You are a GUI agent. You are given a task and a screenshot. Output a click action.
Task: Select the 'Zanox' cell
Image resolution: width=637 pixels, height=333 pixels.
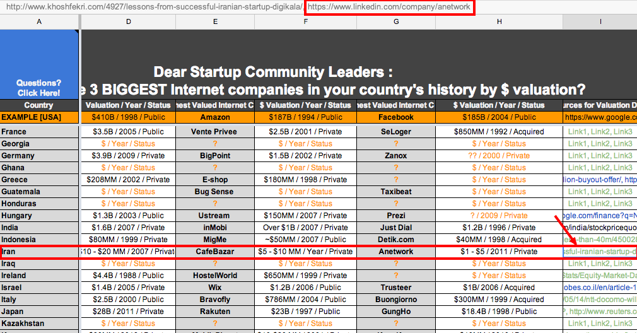(x=396, y=156)
